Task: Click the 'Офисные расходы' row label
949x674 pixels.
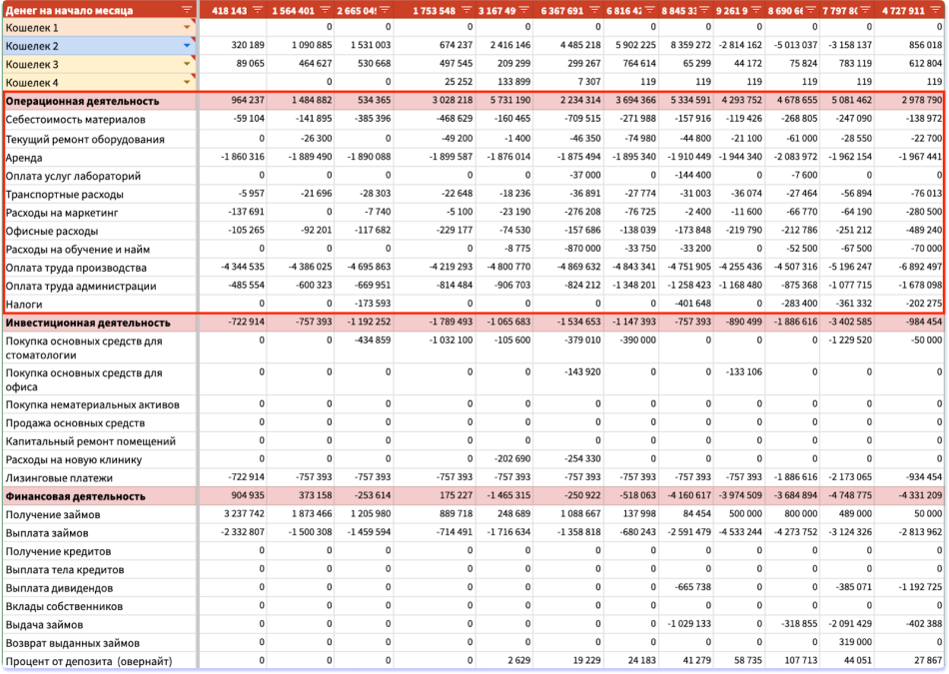Action: (51, 231)
